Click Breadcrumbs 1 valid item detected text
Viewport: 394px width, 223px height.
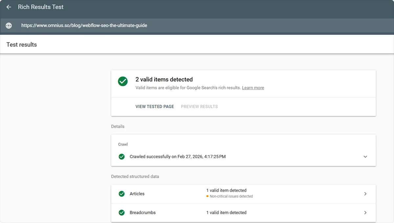click(x=226, y=212)
